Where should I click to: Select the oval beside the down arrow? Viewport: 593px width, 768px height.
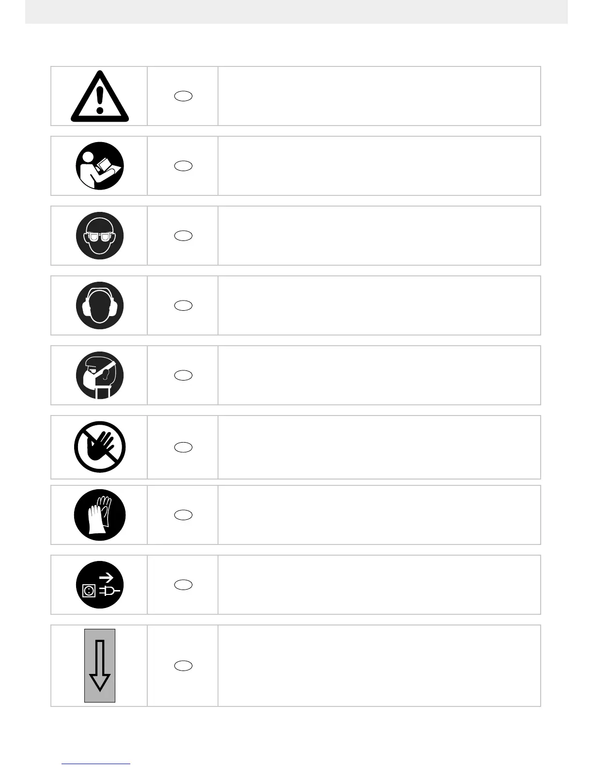[x=183, y=666]
